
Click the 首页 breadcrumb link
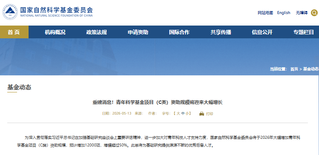point(294,69)
